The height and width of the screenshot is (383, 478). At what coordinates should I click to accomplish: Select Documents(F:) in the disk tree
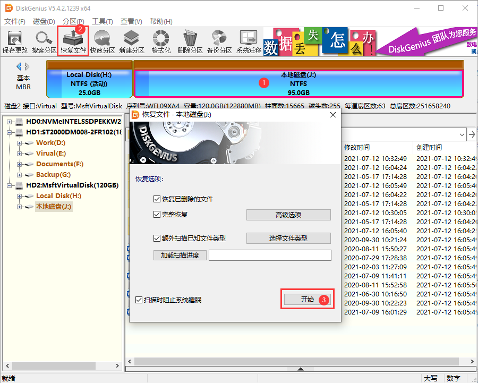(59, 164)
